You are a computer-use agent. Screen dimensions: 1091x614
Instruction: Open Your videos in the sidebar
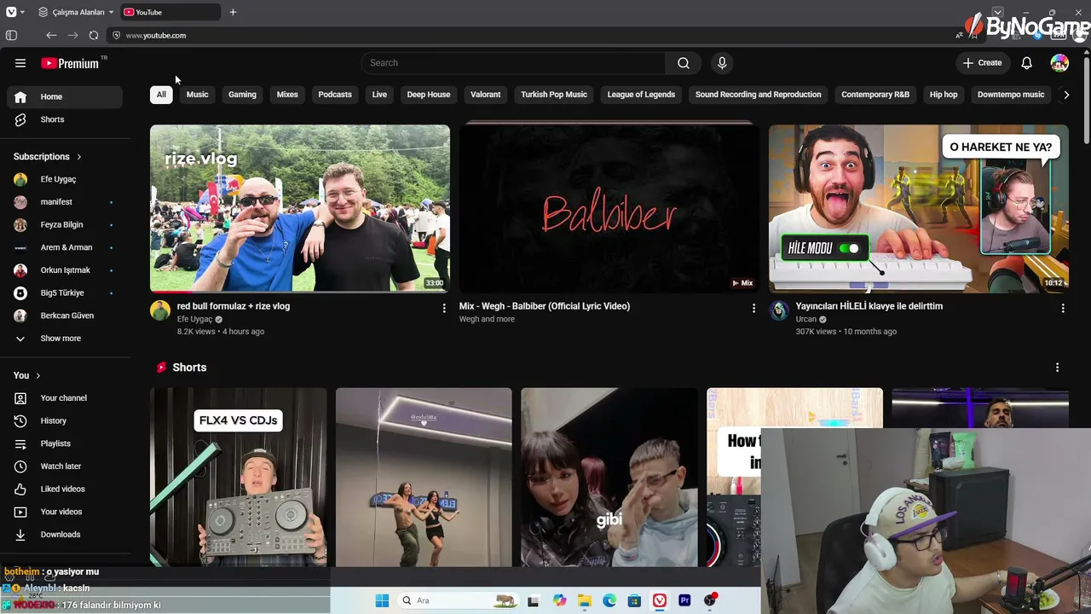coord(65,512)
